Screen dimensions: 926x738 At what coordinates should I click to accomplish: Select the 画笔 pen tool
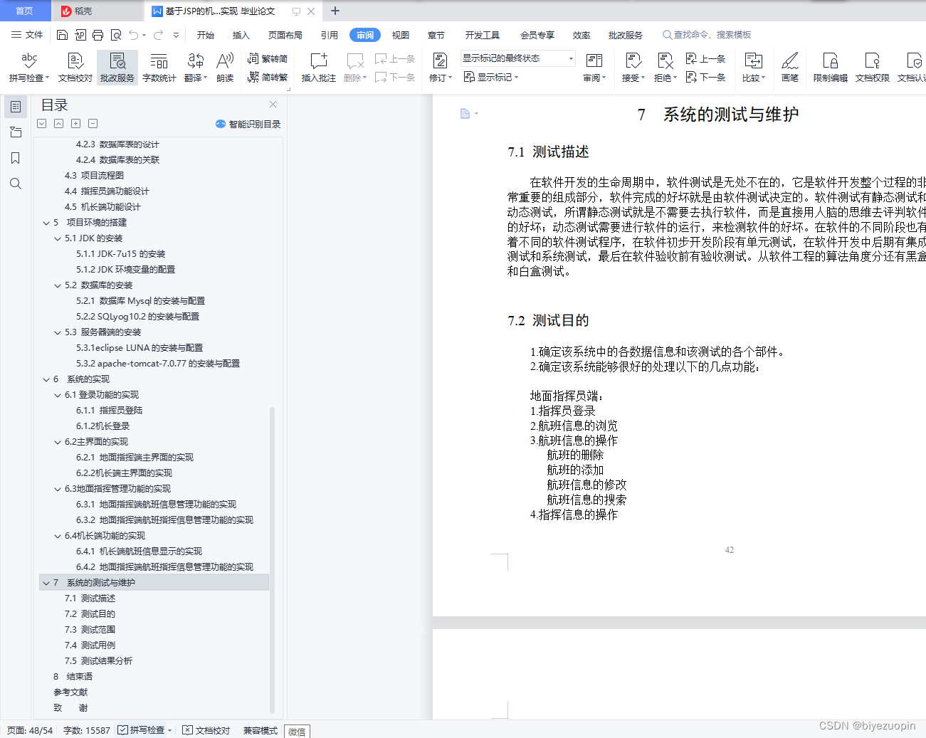[790, 68]
